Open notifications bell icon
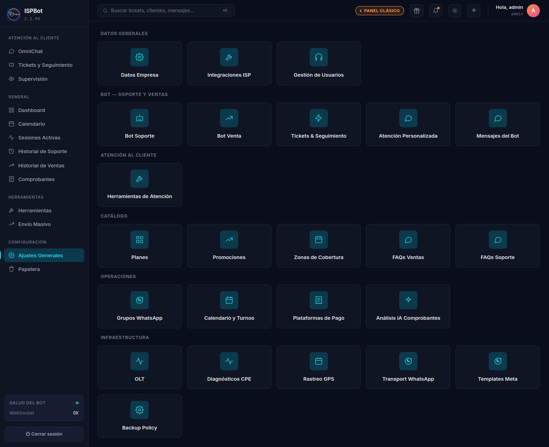Image resolution: width=549 pixels, height=447 pixels. pyautogui.click(x=436, y=11)
